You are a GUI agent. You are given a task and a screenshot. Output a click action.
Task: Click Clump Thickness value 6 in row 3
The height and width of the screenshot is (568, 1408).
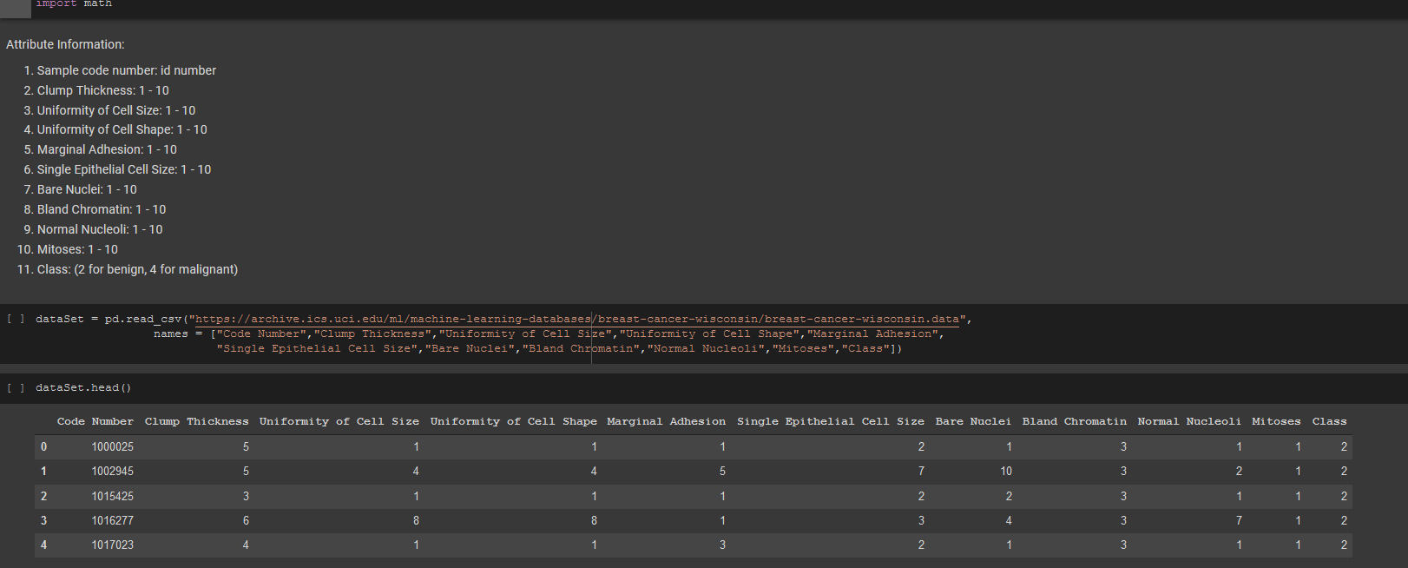point(246,520)
